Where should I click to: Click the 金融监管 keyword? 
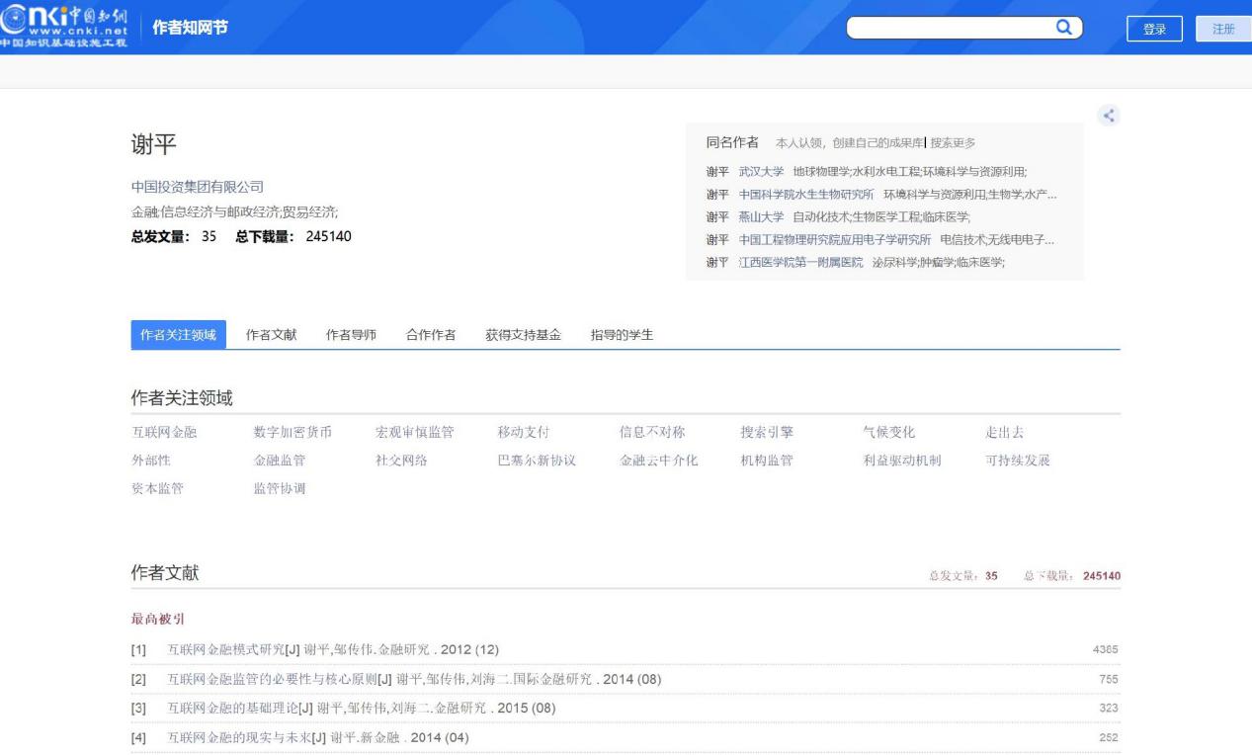[280, 460]
